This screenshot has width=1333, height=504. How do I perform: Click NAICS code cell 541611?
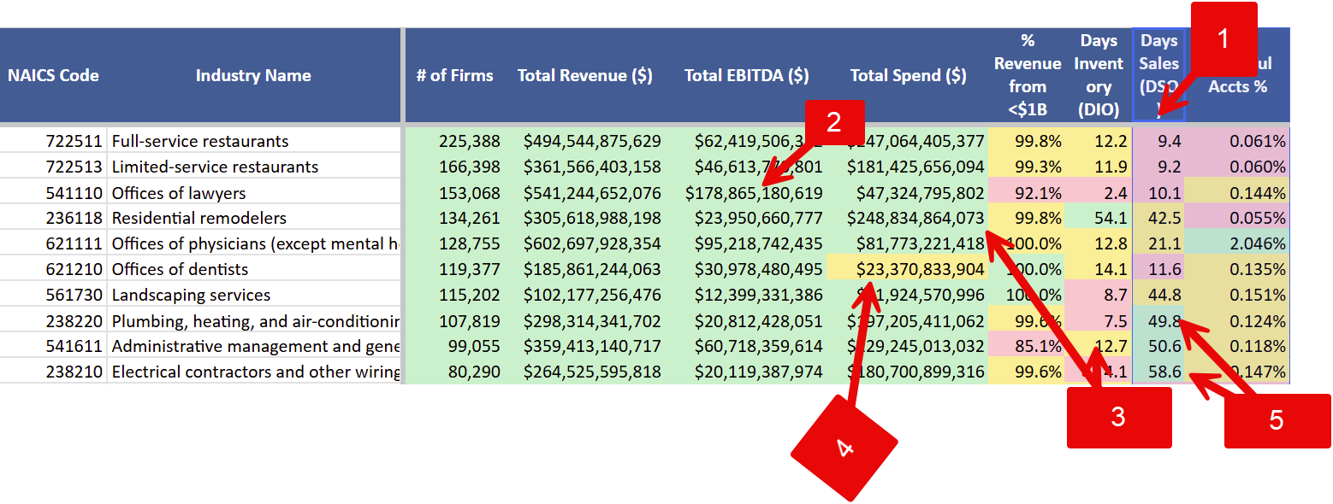[53, 347]
